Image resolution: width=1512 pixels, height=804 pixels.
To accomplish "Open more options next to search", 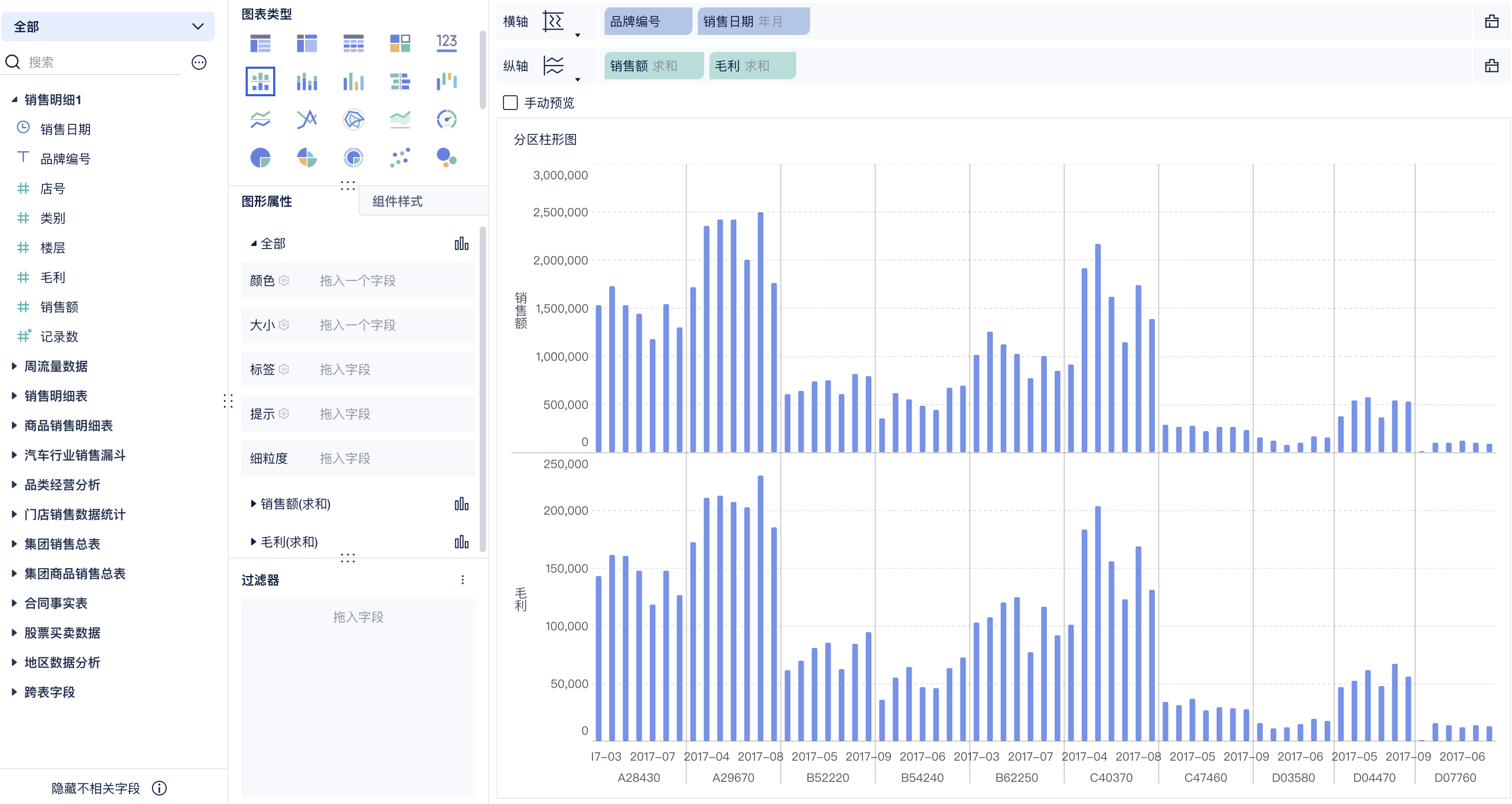I will 199,62.
